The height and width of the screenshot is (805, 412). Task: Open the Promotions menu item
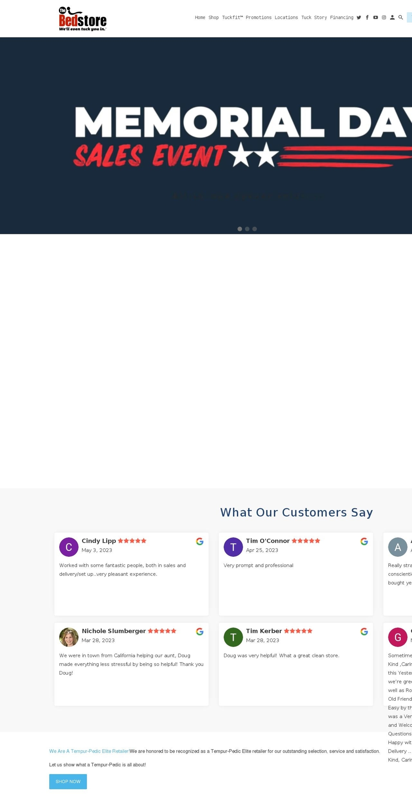coord(258,18)
